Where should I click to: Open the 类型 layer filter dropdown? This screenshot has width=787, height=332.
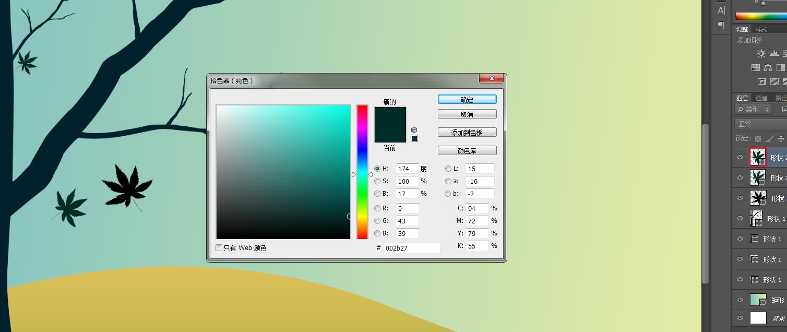(x=754, y=109)
